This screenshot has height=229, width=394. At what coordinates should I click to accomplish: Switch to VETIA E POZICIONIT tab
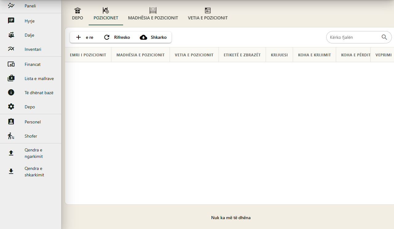coord(208,14)
